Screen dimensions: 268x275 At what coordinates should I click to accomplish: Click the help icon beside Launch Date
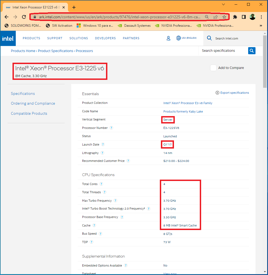click(103, 144)
